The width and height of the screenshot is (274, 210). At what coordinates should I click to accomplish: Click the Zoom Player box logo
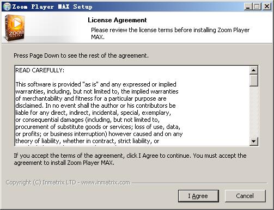(15, 28)
